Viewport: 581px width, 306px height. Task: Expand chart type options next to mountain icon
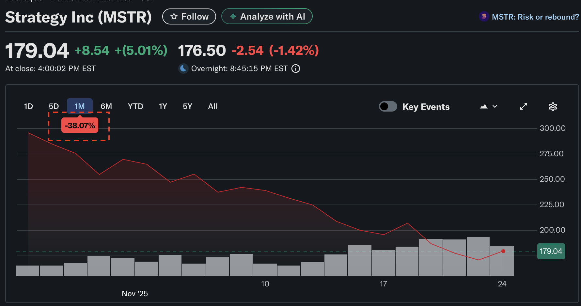point(495,106)
